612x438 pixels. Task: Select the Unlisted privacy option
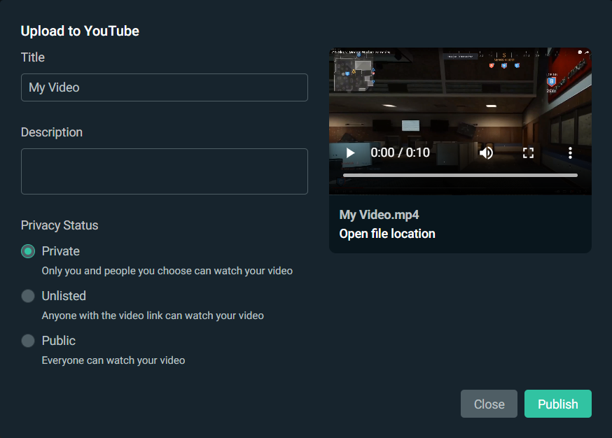point(28,296)
